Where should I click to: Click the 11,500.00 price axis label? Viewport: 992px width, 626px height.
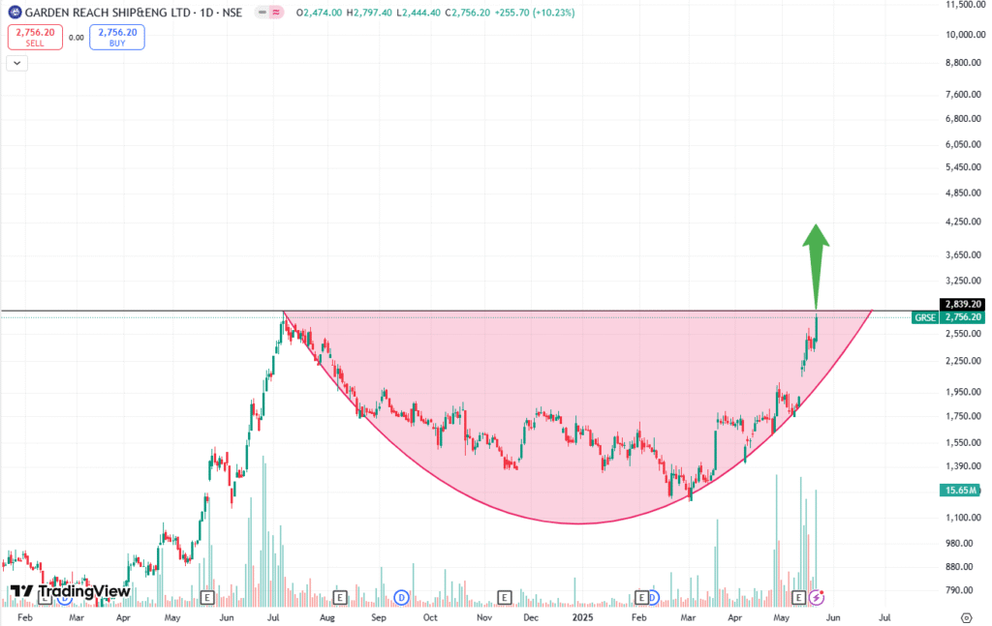tap(965, 5)
